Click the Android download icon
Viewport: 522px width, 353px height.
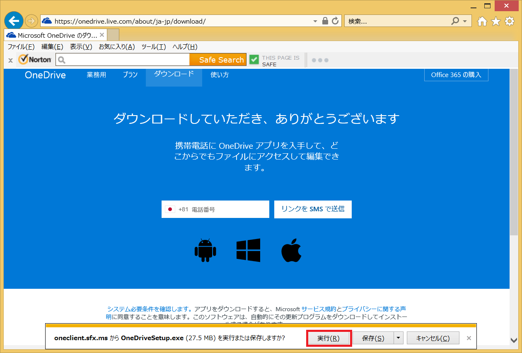coord(205,250)
